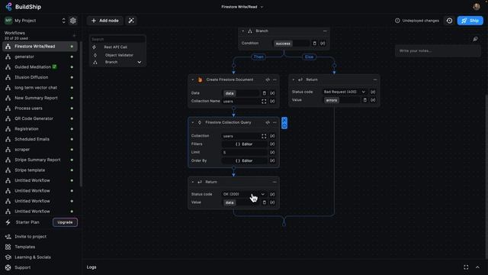Viewport: 488px width, 275px height.
Task: Open project settings gear icon
Action: tap(73, 21)
